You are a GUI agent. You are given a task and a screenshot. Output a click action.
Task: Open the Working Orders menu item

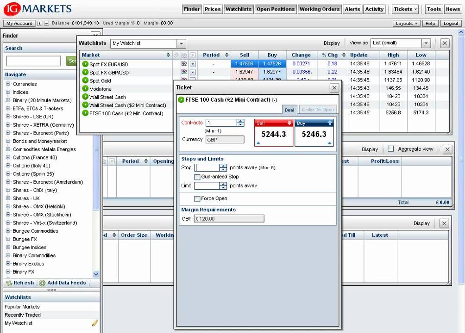click(320, 9)
